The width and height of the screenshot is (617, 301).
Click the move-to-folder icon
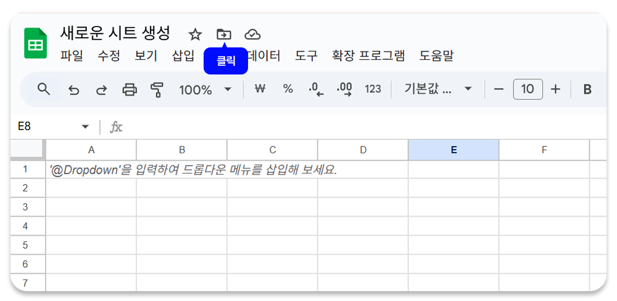(x=224, y=34)
